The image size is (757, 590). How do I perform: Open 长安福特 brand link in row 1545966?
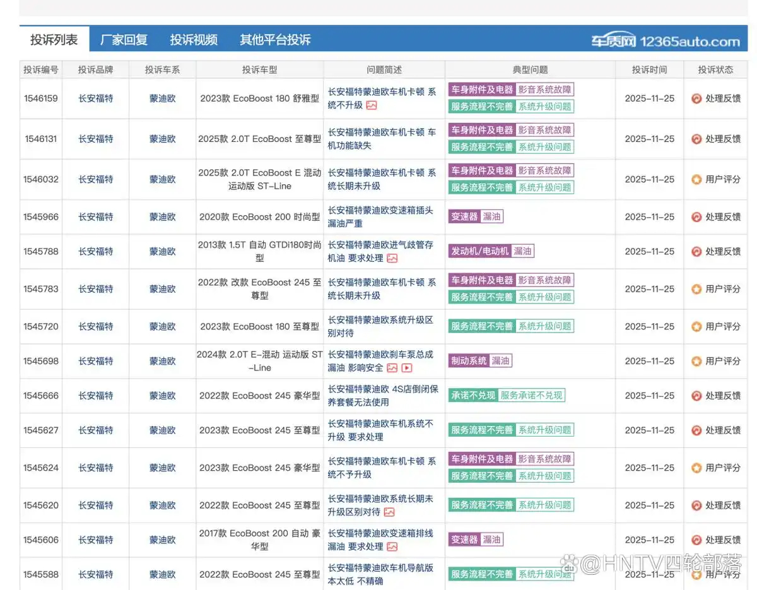coord(96,217)
